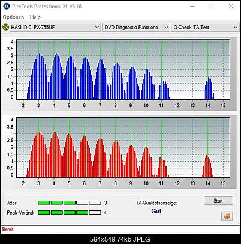Click the Bereit status bar text

(x=8, y=229)
